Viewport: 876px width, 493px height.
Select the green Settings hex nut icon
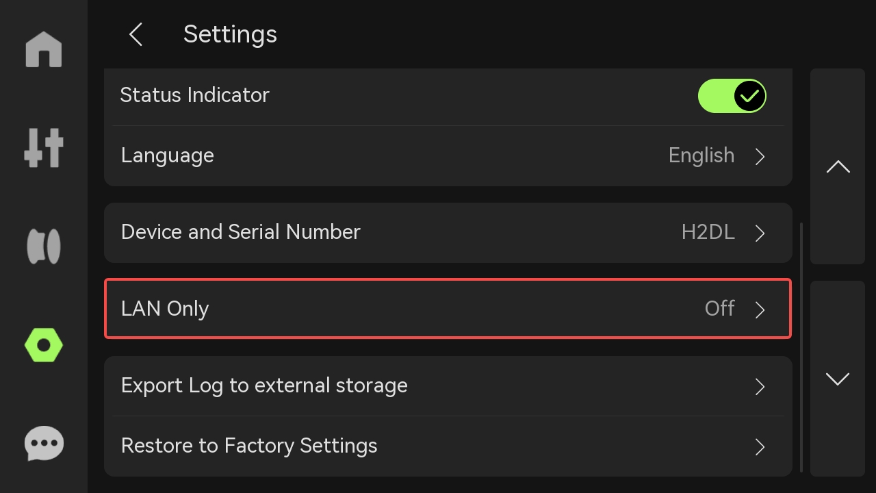tap(44, 345)
